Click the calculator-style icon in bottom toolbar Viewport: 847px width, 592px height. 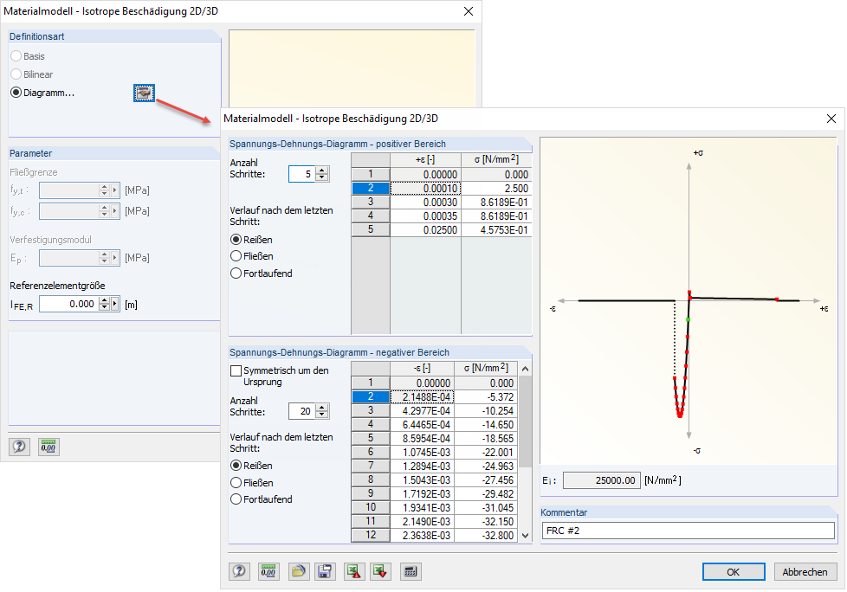point(411,571)
